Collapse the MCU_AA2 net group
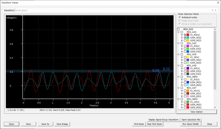Image resolution: width=221 pixels, height=129 pixels. 178,43
